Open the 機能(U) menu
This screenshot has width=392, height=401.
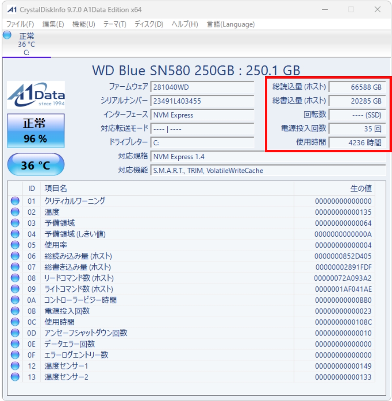pos(83,24)
